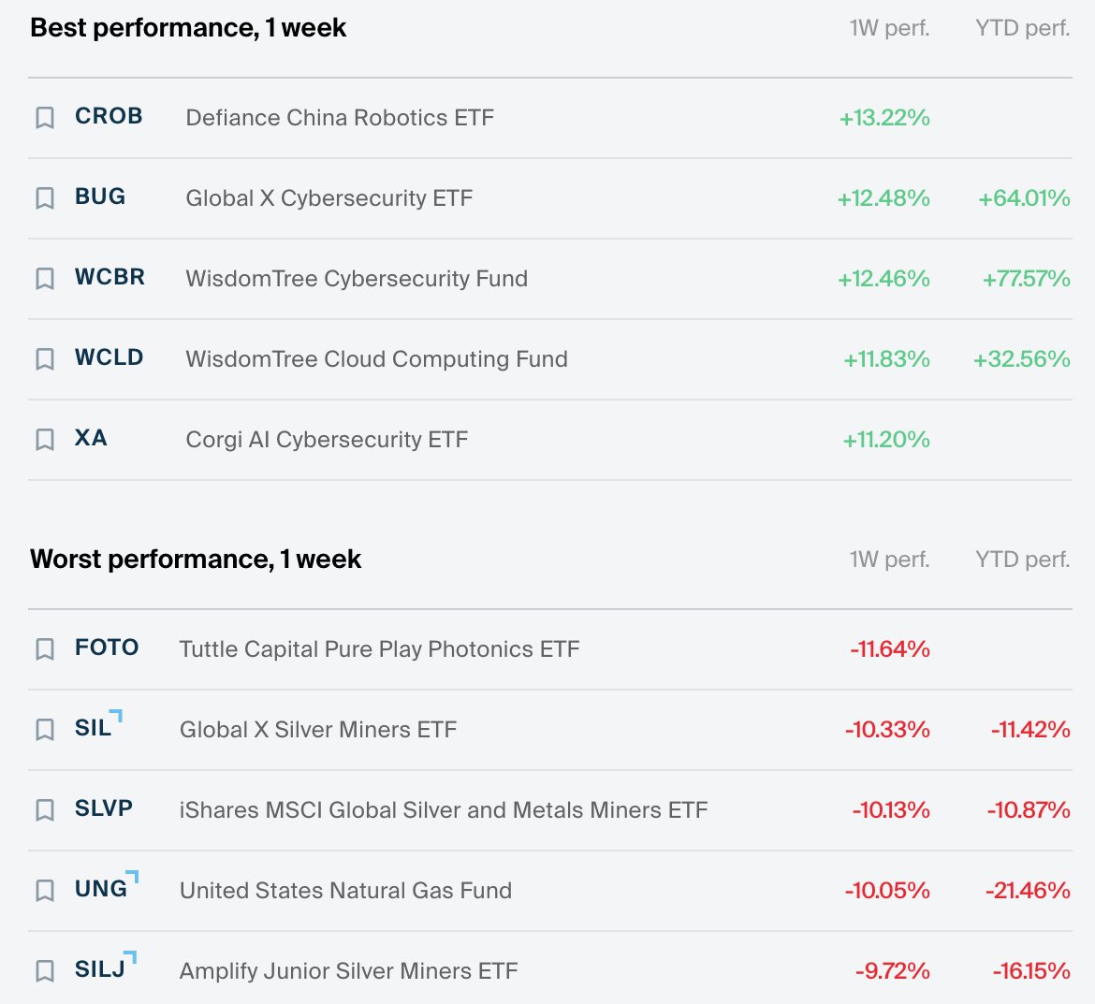Open the WCBR ticker symbol
Screen dimensions: 1095x1004
(x=109, y=276)
